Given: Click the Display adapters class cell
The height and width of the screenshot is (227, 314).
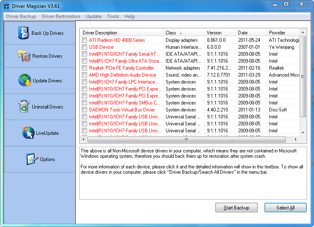Looking at the screenshot, I should [x=182, y=40].
